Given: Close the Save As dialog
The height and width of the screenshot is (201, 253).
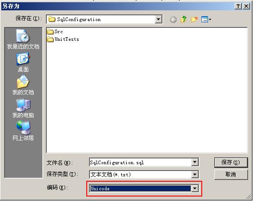Looking at the screenshot, I should point(246,6).
